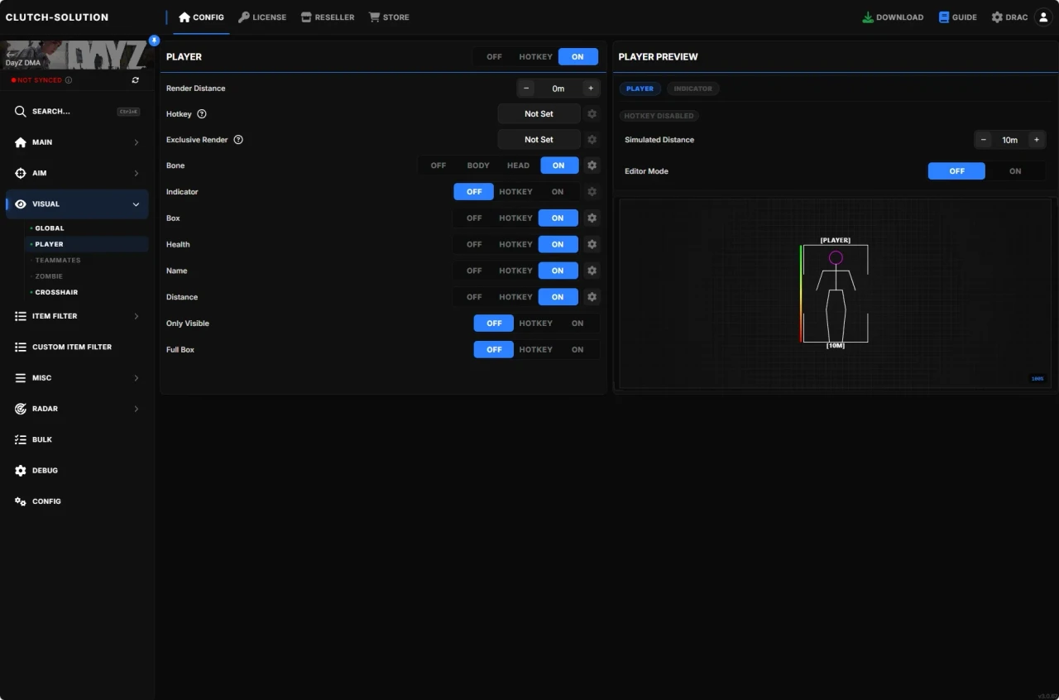This screenshot has width=1059, height=700.
Task: Increase Simulated Distance with plus
Action: tap(1036, 140)
